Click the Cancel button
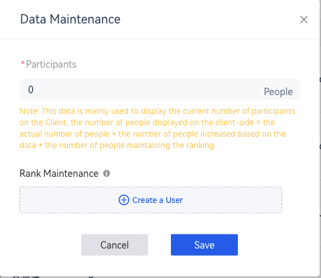This screenshot has width=321, height=278. 115,245
